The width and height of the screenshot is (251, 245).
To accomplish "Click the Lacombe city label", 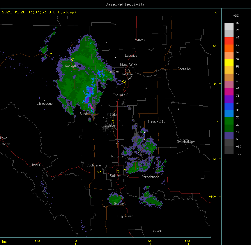I will [x=131, y=56].
